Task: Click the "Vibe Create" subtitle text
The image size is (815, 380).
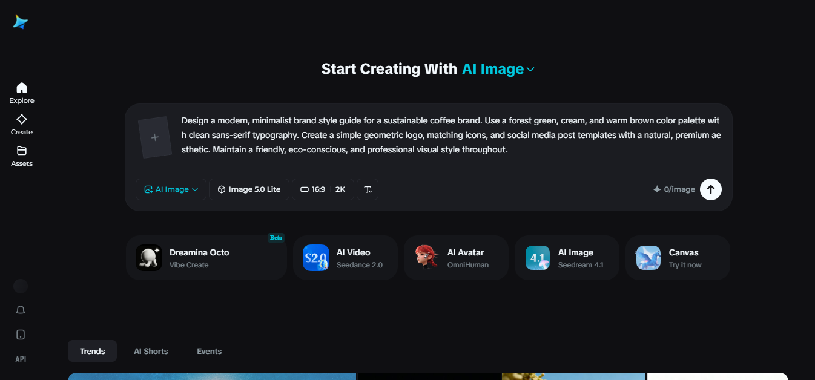Action: (189, 265)
